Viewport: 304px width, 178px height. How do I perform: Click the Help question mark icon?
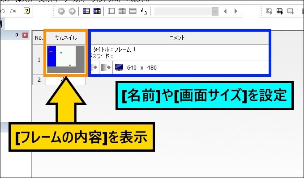[x=26, y=11]
